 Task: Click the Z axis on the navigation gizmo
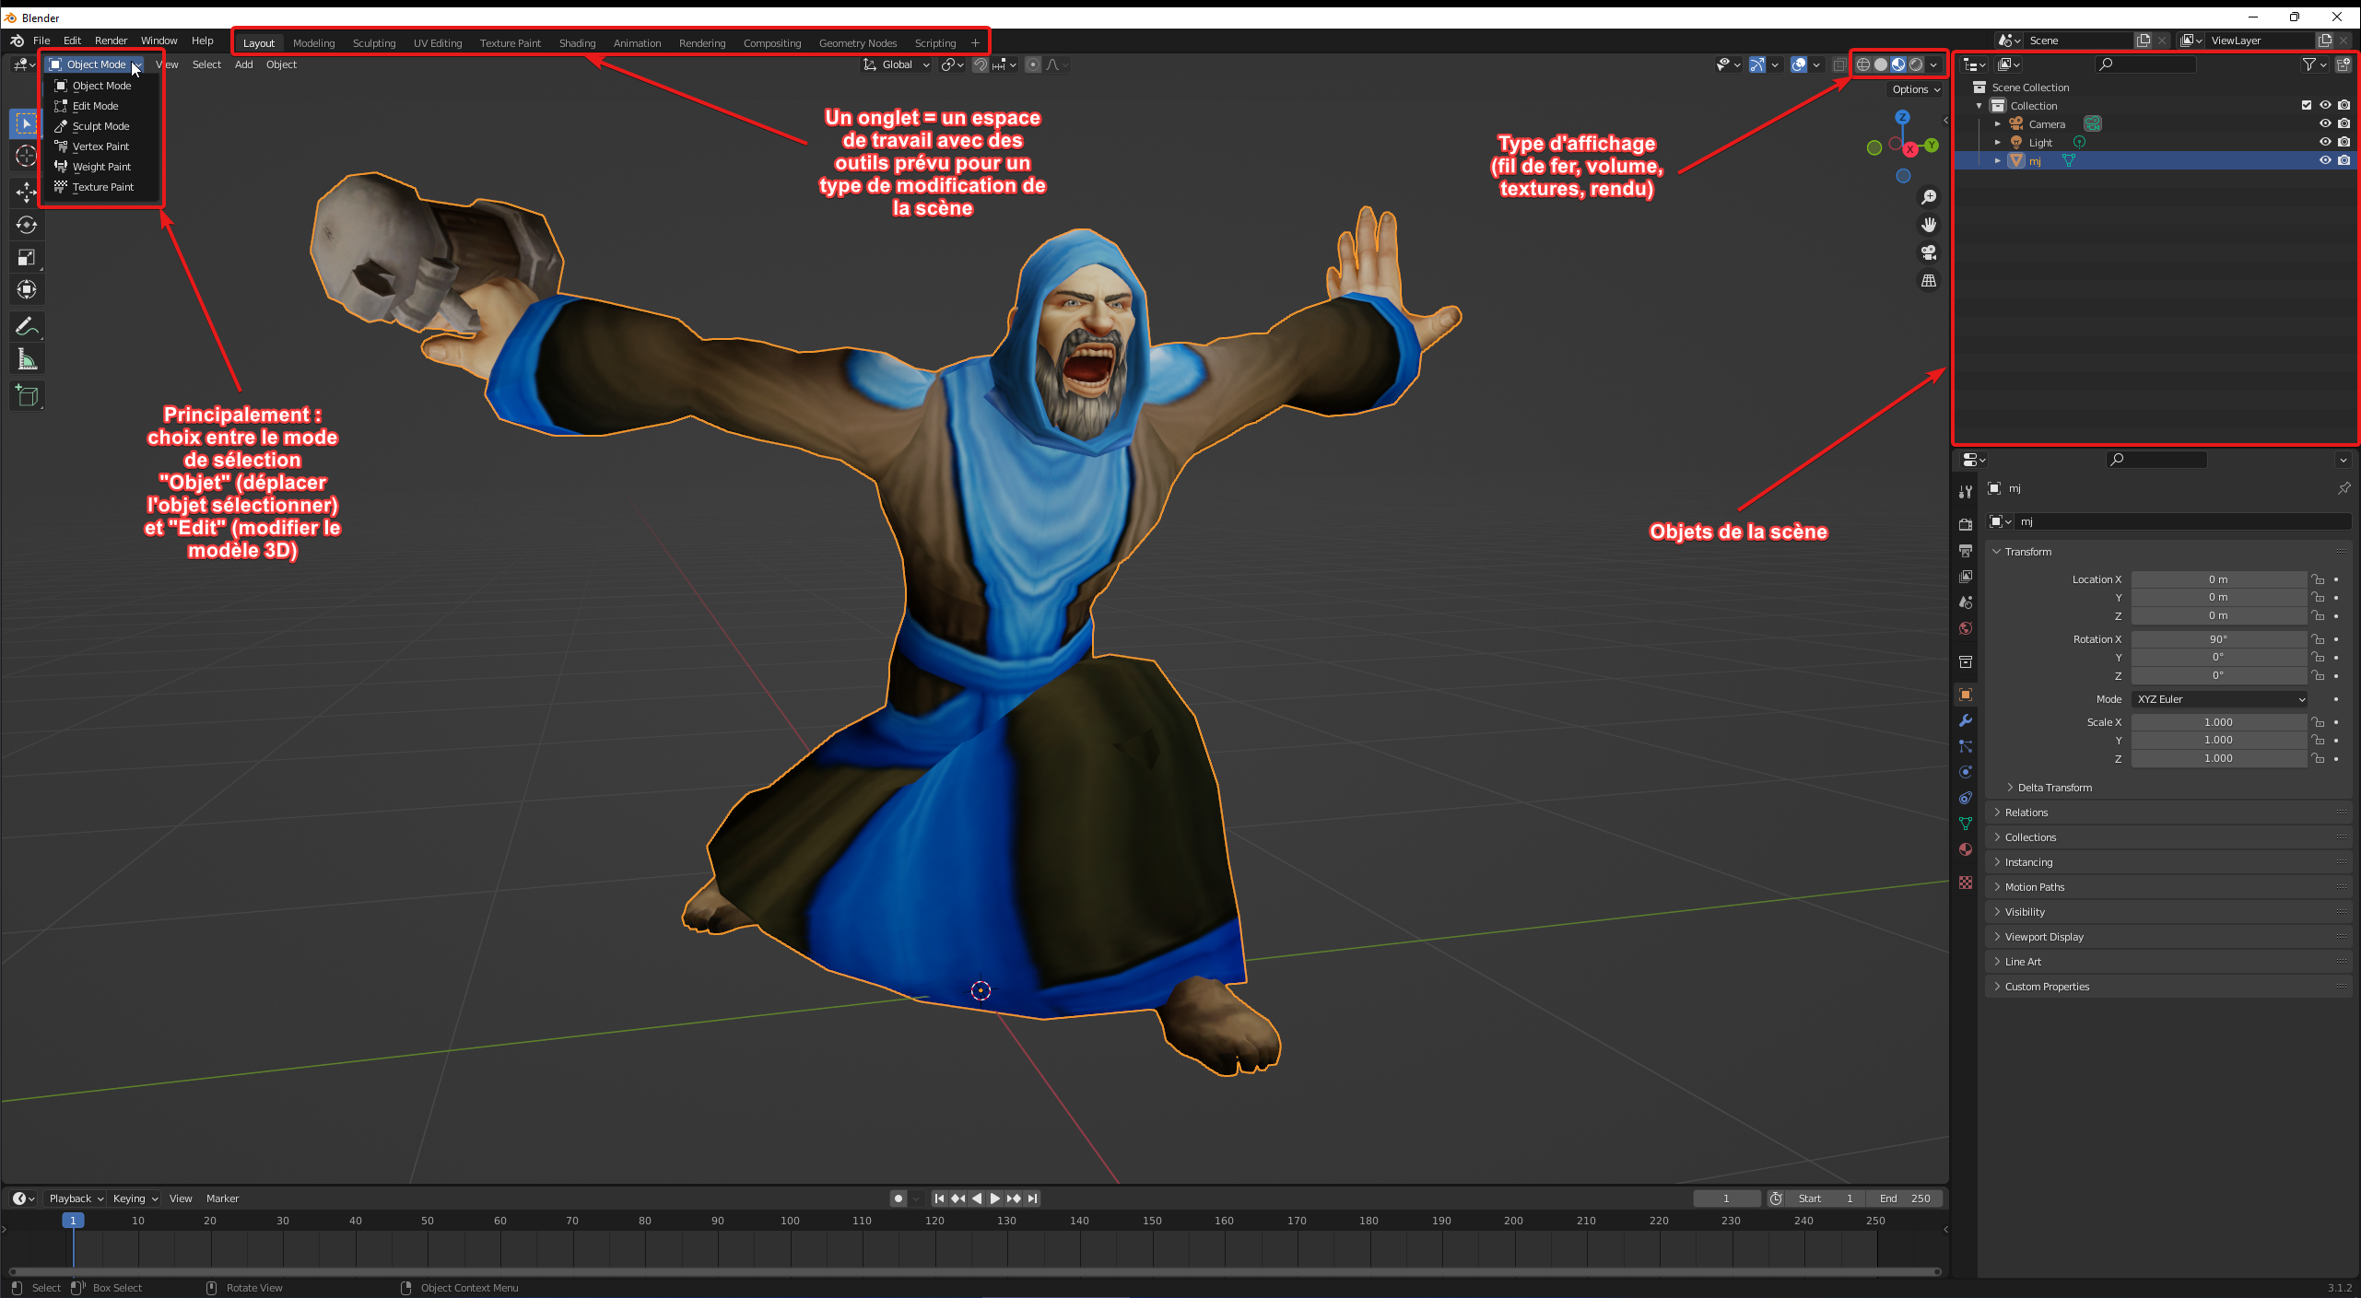[x=1902, y=118]
